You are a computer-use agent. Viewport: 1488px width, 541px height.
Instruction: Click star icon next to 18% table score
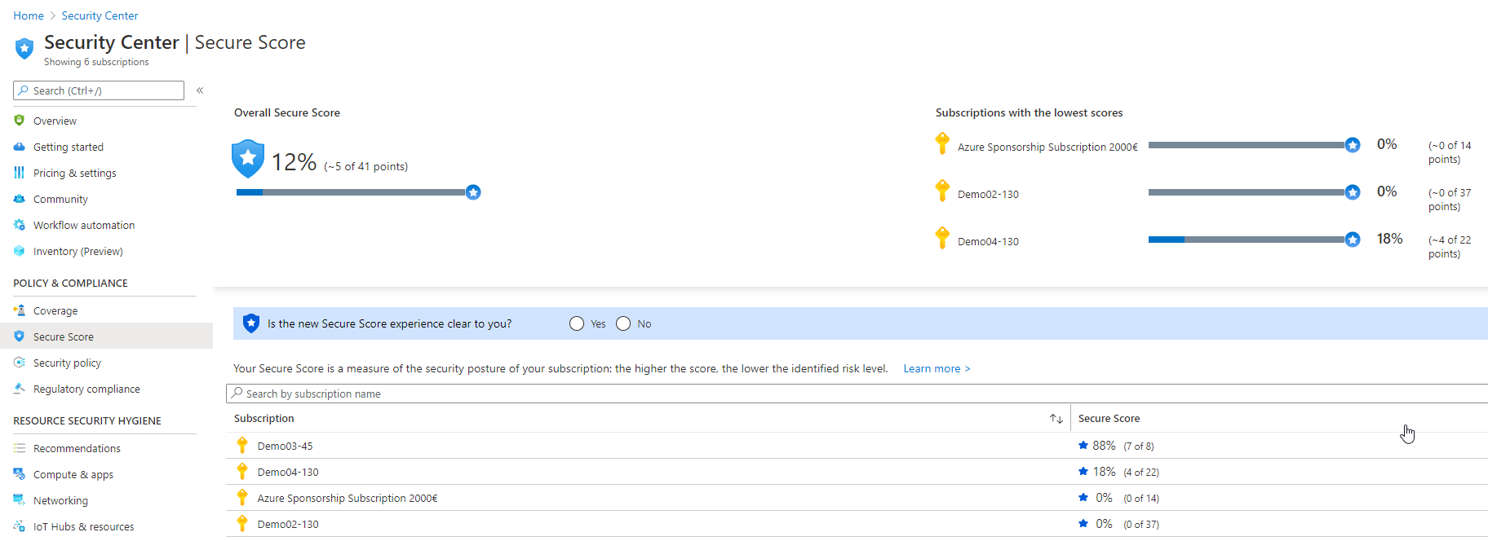[x=1083, y=471]
